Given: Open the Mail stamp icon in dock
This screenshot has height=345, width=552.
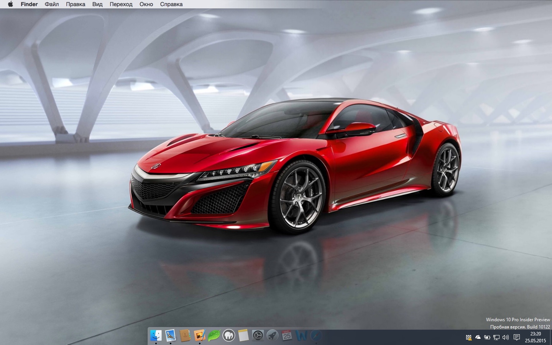Looking at the screenshot, I should 171,336.
